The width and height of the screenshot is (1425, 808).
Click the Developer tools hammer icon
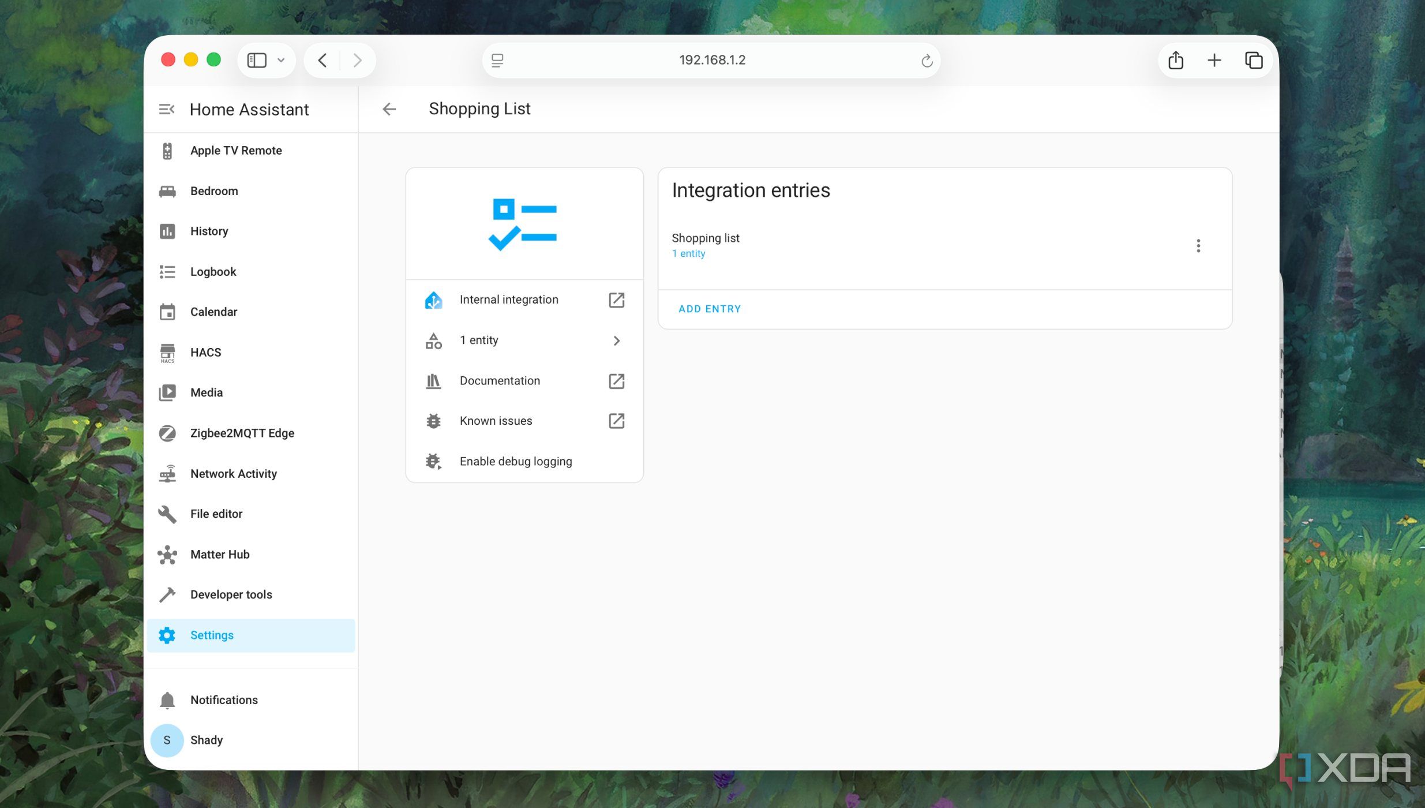[x=167, y=594]
